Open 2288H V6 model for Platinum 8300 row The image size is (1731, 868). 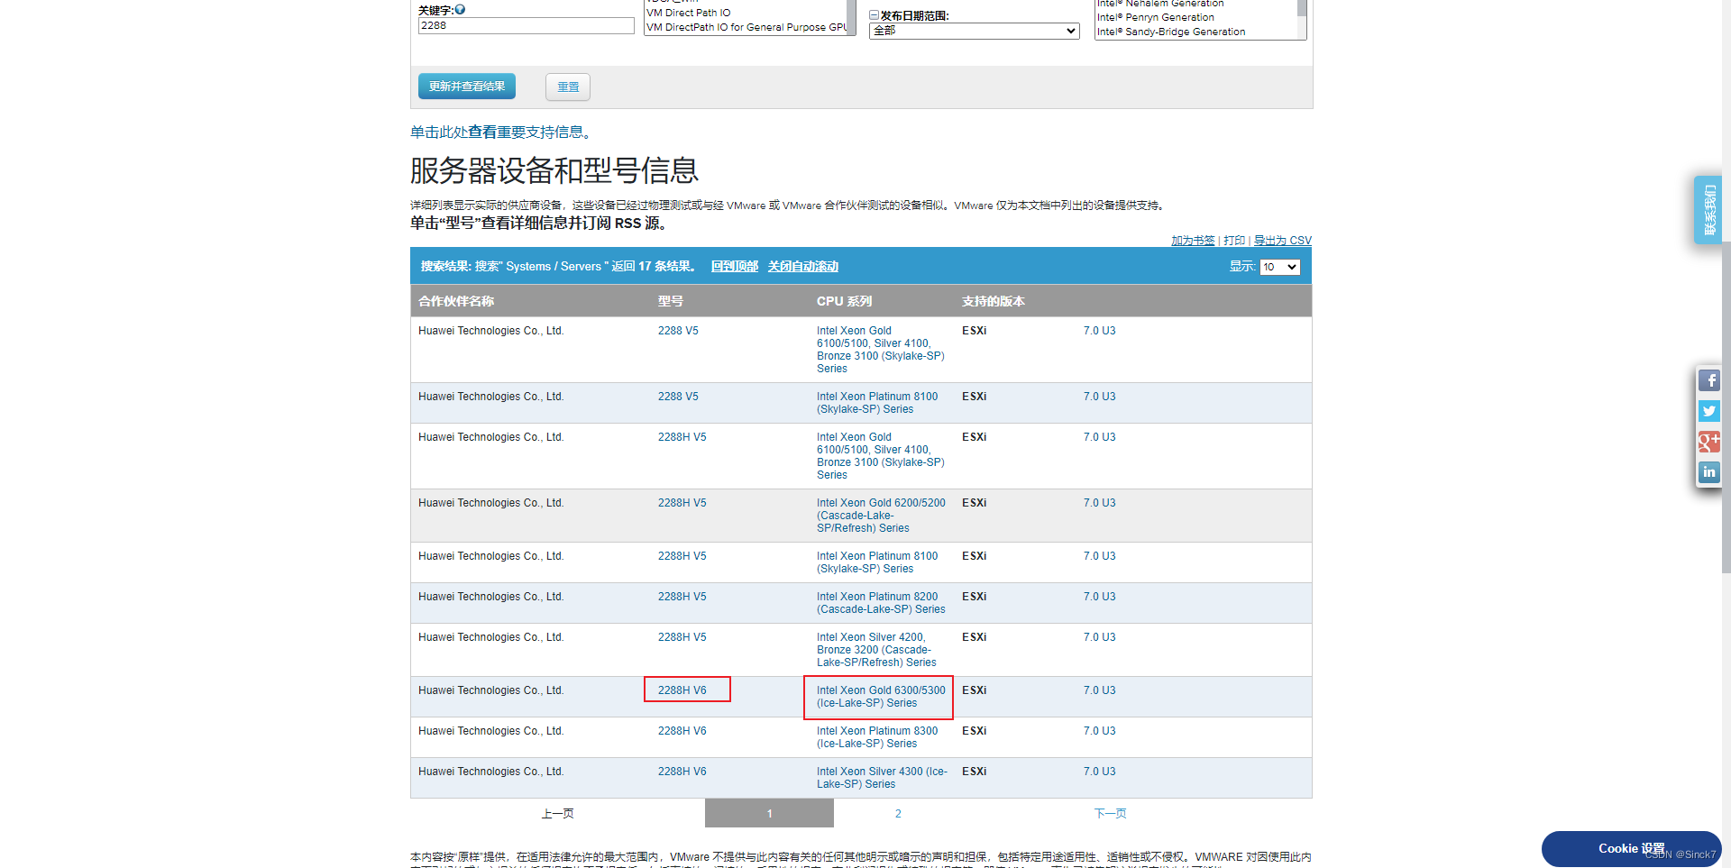[x=682, y=731]
